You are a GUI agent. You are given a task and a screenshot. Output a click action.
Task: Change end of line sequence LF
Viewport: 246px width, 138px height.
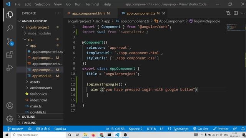(x=161, y=129)
